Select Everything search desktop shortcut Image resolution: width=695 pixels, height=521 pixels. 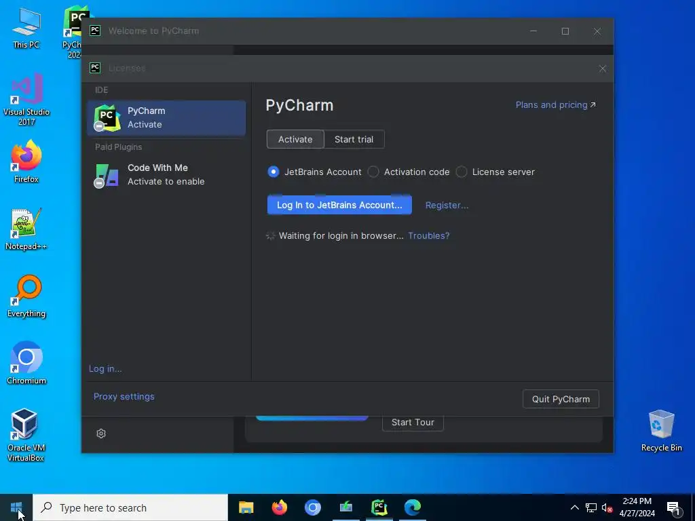click(x=26, y=296)
